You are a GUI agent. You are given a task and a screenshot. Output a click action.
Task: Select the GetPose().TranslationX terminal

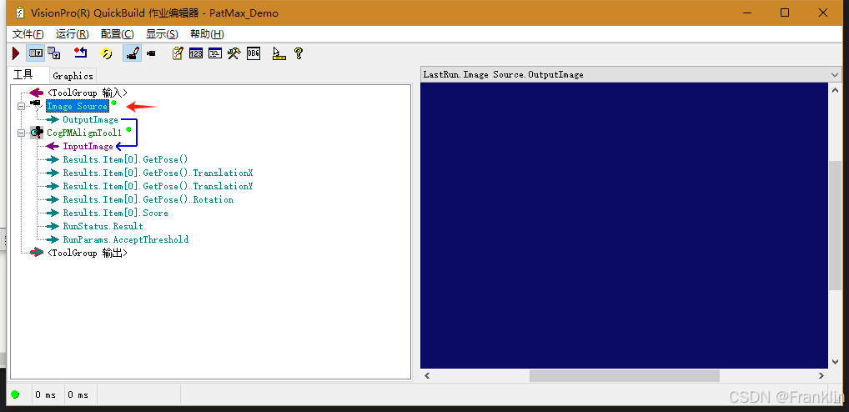pyautogui.click(x=158, y=173)
